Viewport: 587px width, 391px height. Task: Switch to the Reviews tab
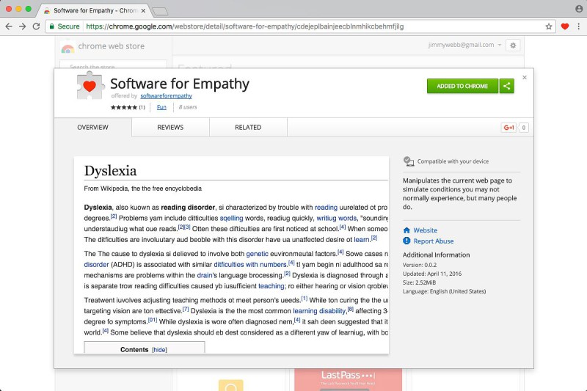pyautogui.click(x=170, y=127)
